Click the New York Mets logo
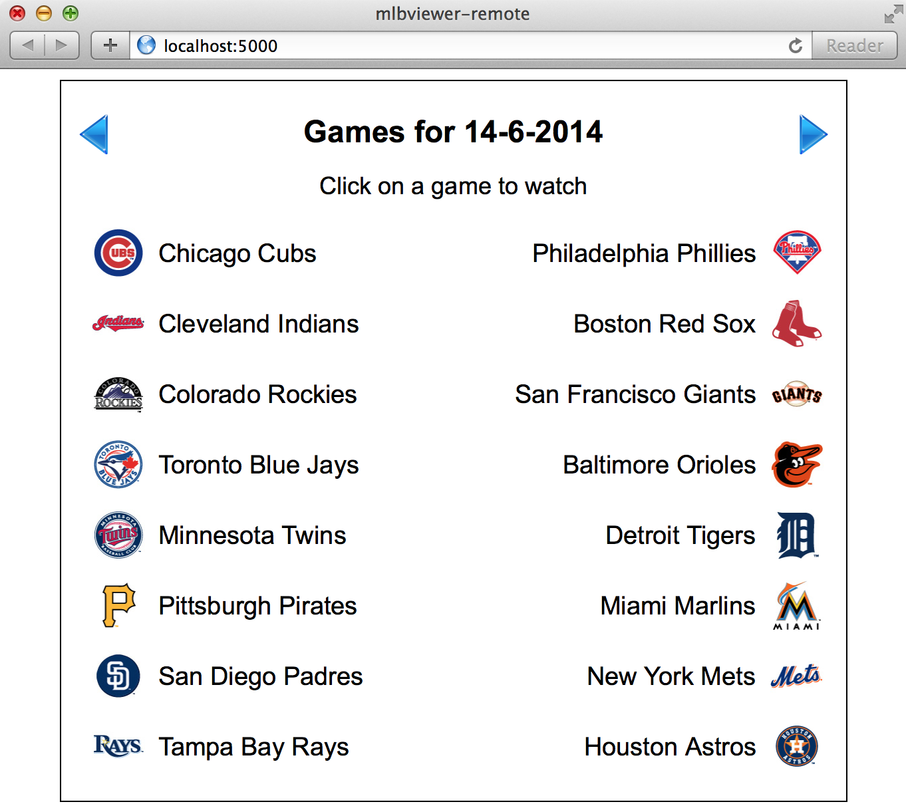906x810 pixels. pyautogui.click(x=796, y=676)
